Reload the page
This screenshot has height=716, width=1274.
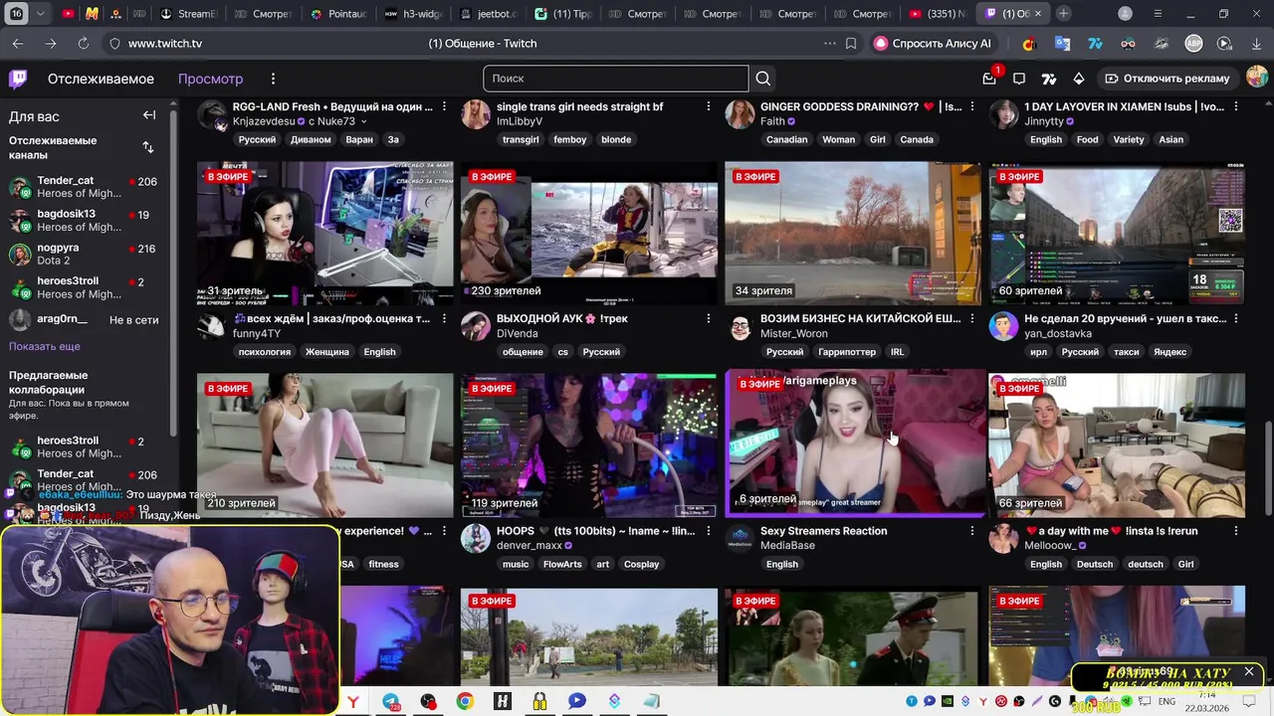[83, 44]
